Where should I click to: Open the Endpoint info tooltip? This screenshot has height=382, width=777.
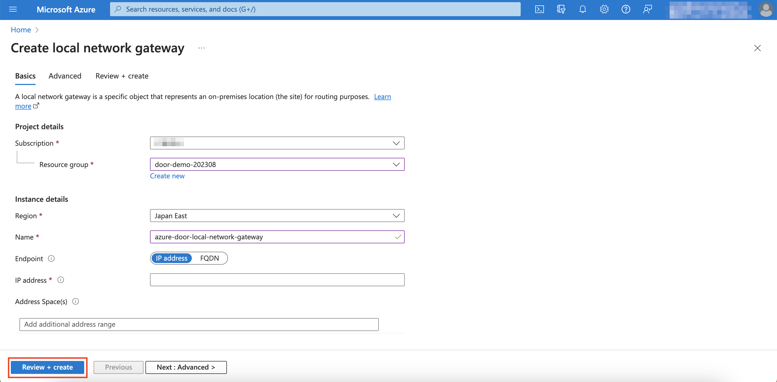(51, 258)
